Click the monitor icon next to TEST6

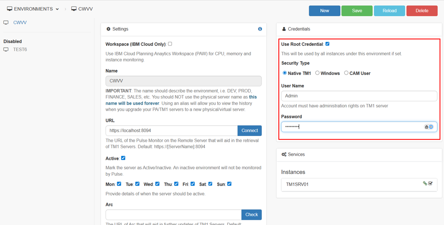[6, 49]
